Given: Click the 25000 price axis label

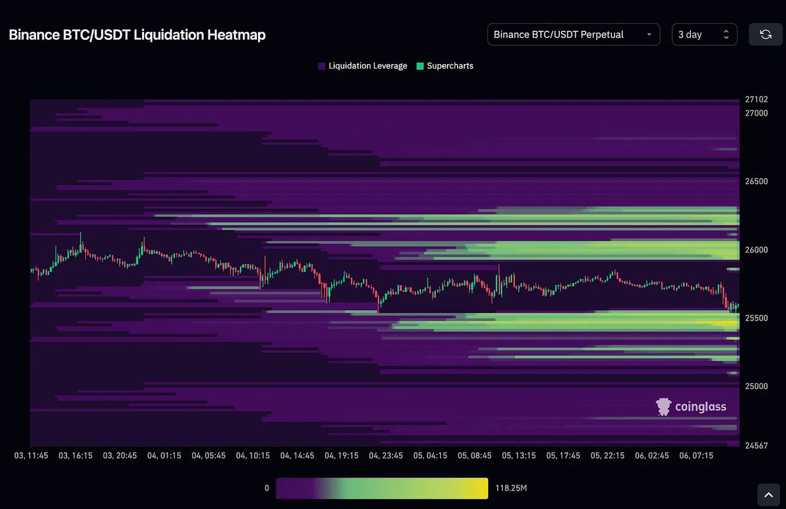Looking at the screenshot, I should coord(757,386).
